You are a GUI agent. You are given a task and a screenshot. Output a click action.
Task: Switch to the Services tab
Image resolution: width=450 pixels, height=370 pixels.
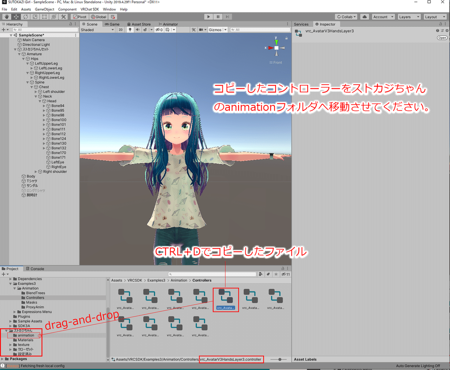[x=301, y=24]
